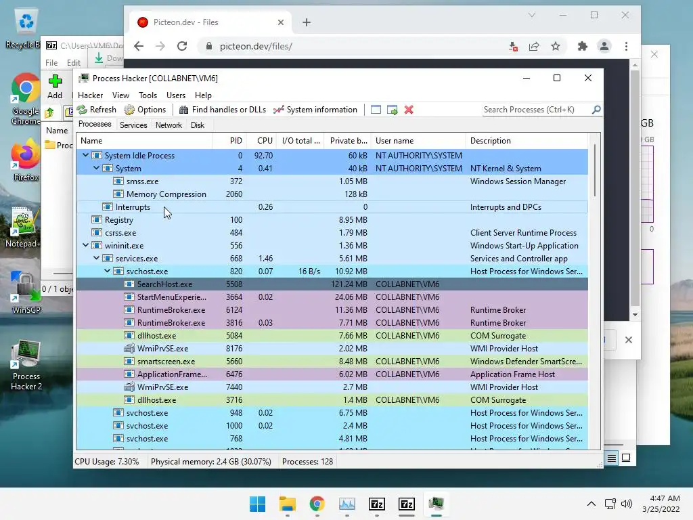Open the Options gear toolbar button
This screenshot has height=520, width=693.
145,110
